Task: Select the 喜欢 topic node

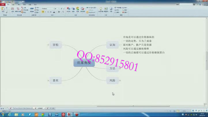Action: [x=55, y=80]
